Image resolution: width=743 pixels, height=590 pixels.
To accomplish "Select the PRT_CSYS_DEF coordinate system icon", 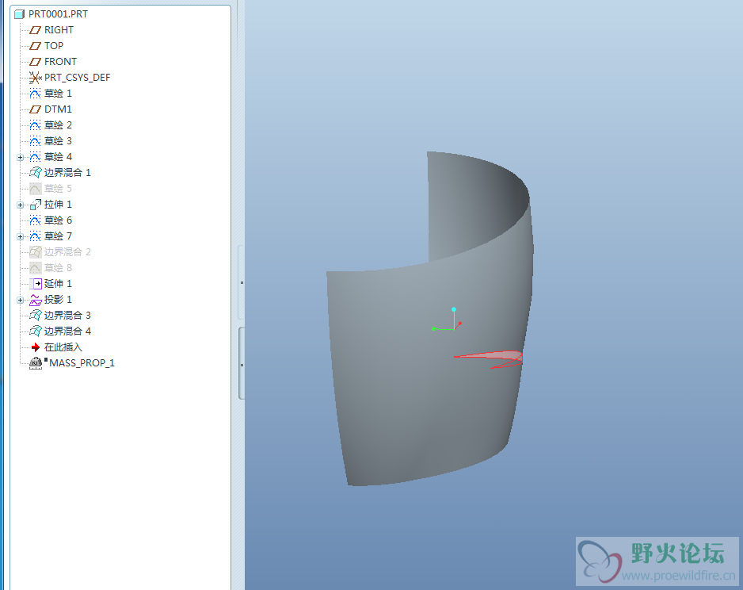I will (35, 77).
